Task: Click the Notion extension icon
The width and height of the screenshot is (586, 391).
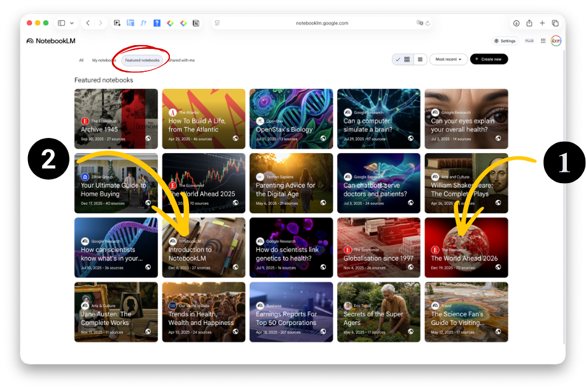Action: click(x=196, y=23)
